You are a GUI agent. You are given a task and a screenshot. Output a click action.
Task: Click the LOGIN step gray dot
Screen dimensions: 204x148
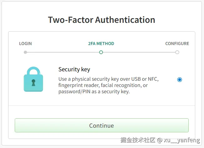click(25, 52)
